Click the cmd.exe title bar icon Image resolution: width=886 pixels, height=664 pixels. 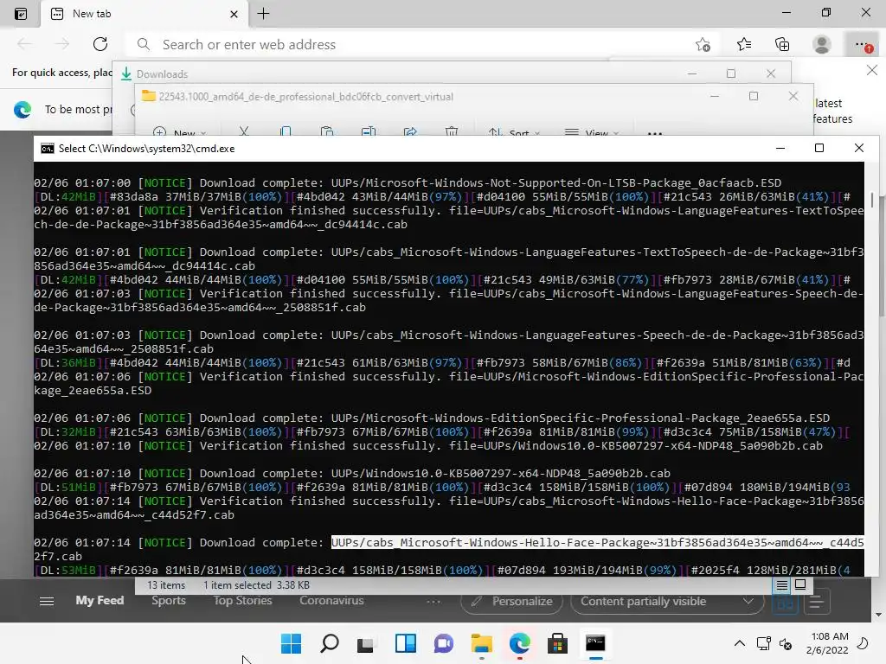click(x=48, y=149)
